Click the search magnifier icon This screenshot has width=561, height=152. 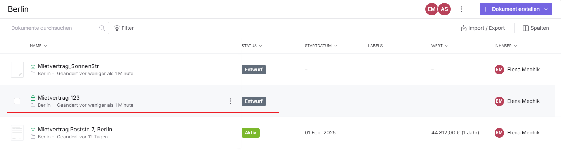tap(102, 28)
